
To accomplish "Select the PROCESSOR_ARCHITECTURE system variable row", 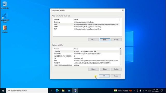I will click(x=86, y=65).
